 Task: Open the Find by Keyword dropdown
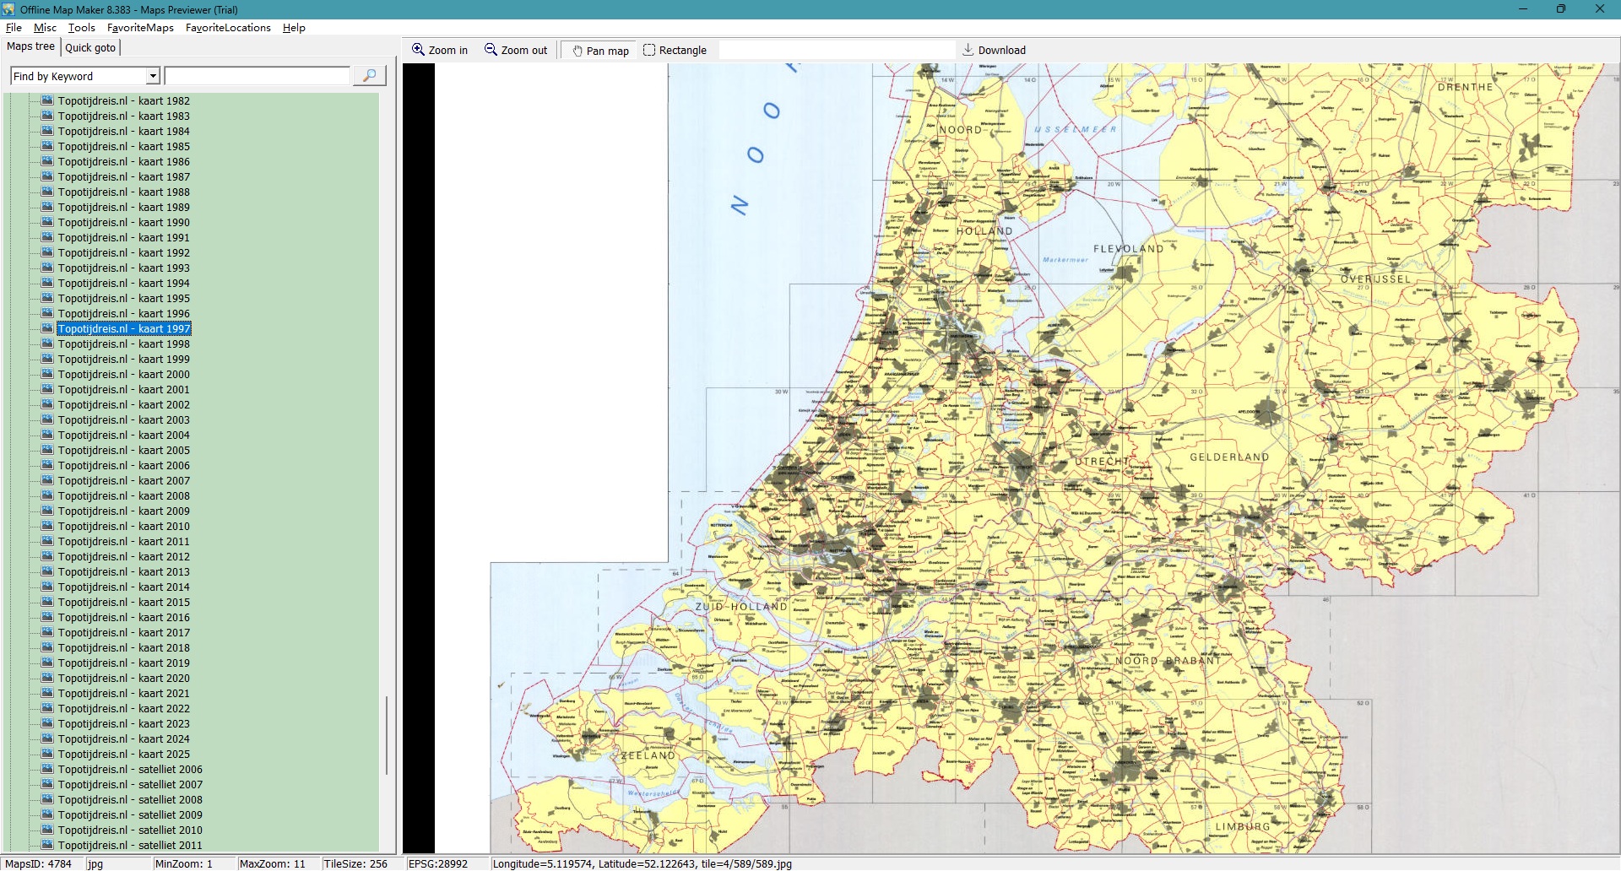[x=153, y=76]
